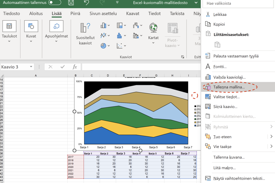Expand the Tuo eteen submenu arrow
Image resolution: width=275 pixels, height=183 pixels.
coord(271,137)
